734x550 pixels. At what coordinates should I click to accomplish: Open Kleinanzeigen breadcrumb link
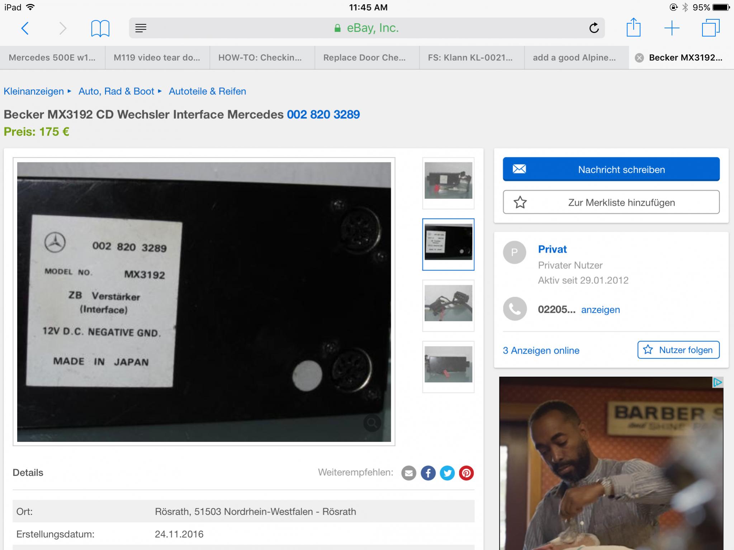pyautogui.click(x=34, y=91)
